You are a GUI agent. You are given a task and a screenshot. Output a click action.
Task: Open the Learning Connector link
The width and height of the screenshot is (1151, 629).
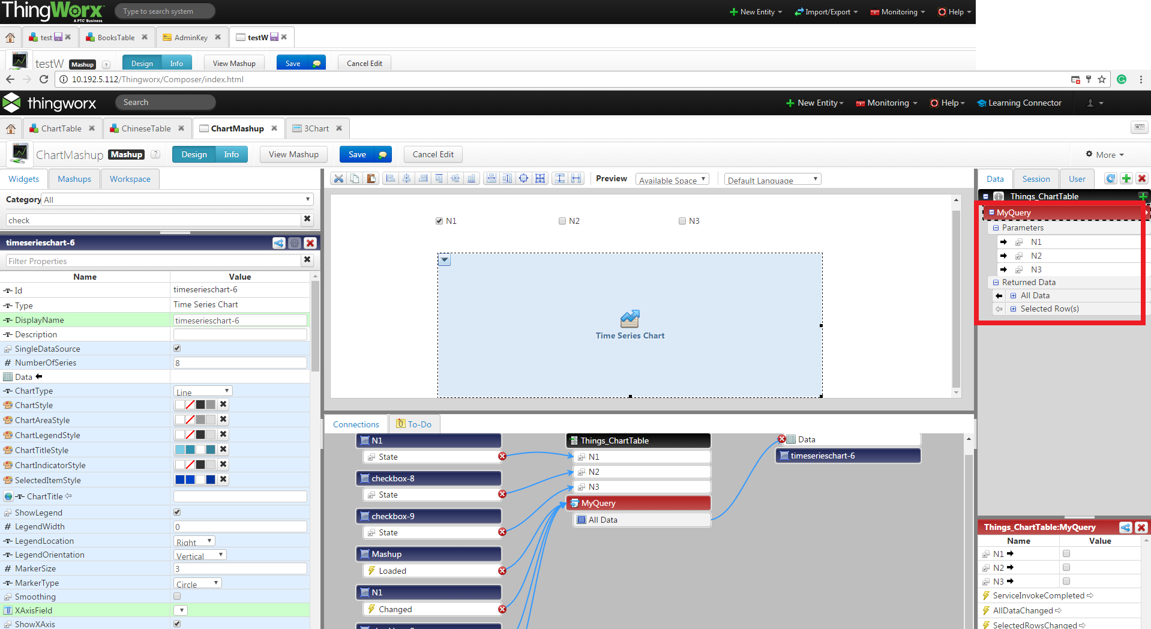1019,103
